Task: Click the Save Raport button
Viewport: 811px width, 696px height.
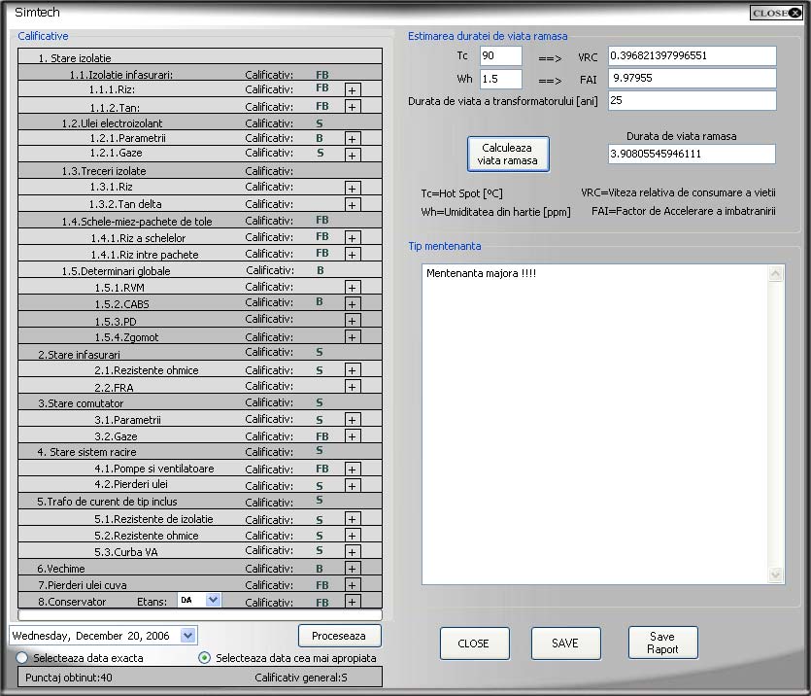Action: pyautogui.click(x=662, y=643)
